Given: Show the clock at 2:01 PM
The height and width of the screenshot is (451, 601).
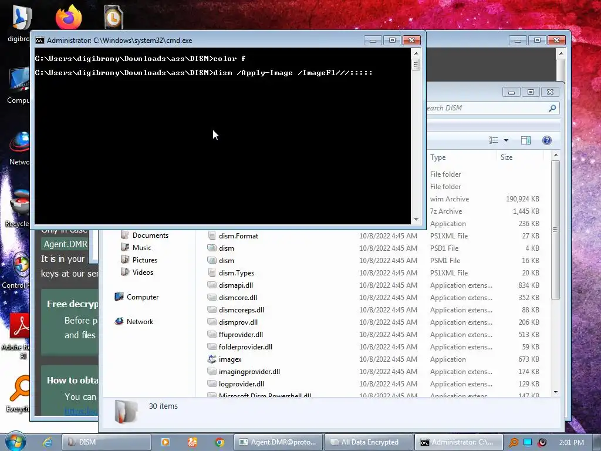Looking at the screenshot, I should pyautogui.click(x=571, y=443).
